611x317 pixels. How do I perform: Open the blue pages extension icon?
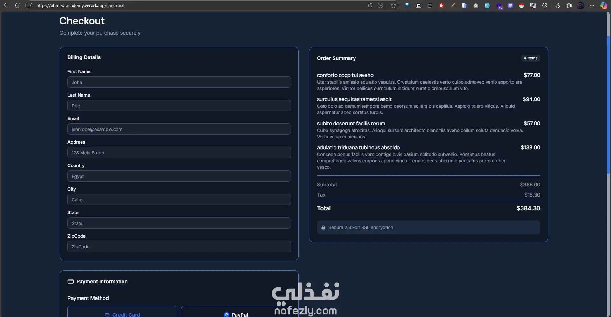click(464, 5)
